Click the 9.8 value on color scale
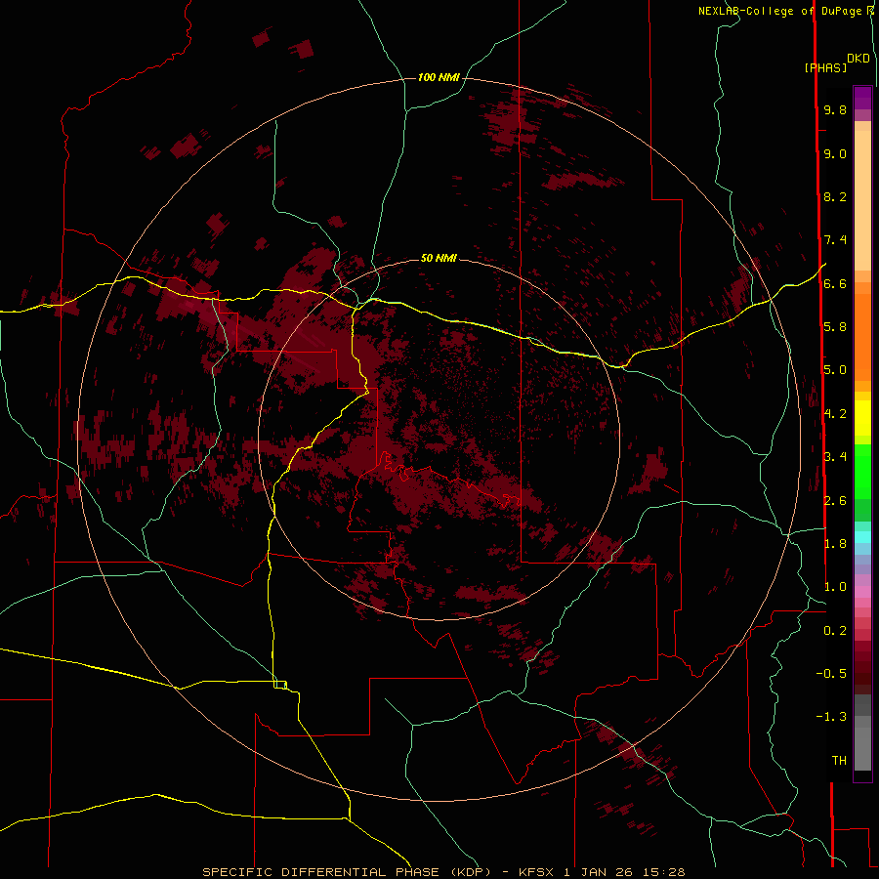The height and width of the screenshot is (879, 879). pos(835,109)
